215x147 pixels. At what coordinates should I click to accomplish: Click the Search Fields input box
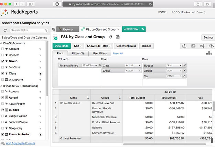click(29, 30)
